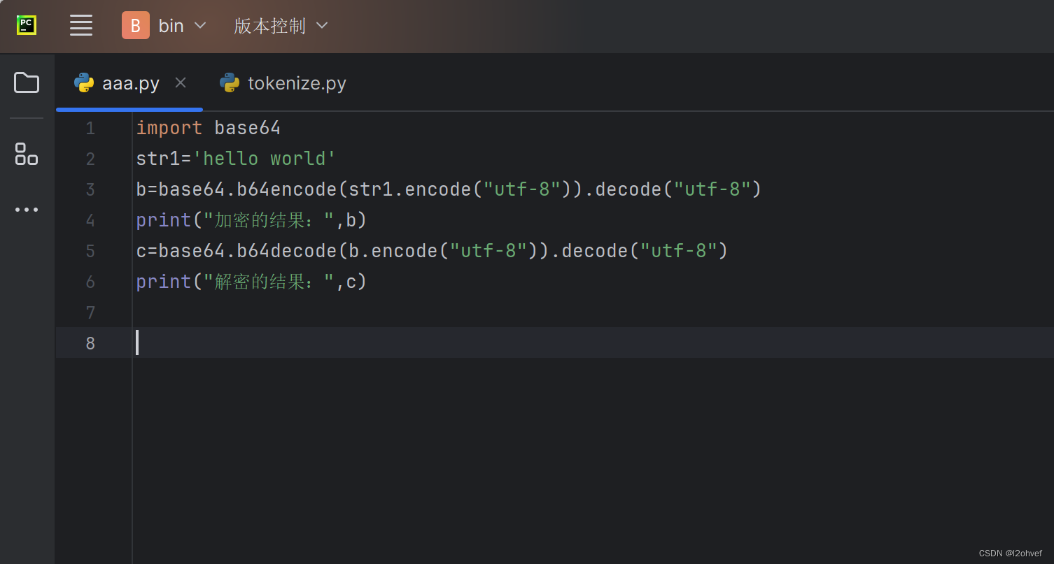Close the aaa.py editor tab
Screen dimensions: 1054x564
pos(180,82)
